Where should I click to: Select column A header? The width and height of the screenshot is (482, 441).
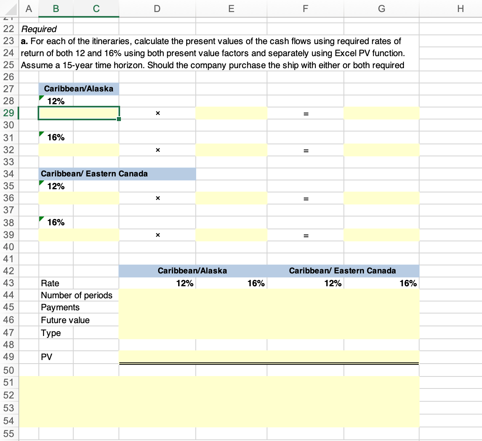pos(28,8)
